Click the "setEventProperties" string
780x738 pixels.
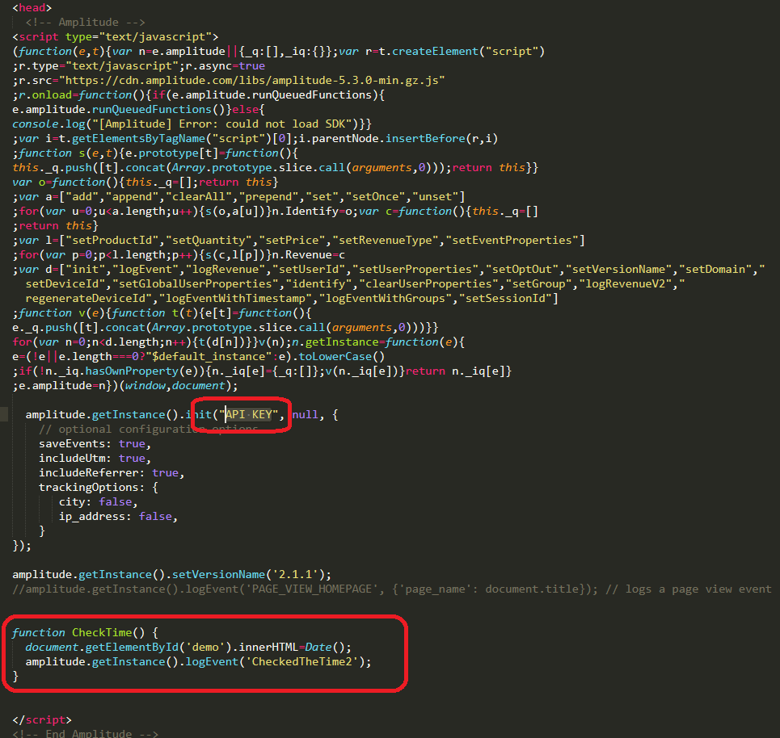click(x=512, y=240)
